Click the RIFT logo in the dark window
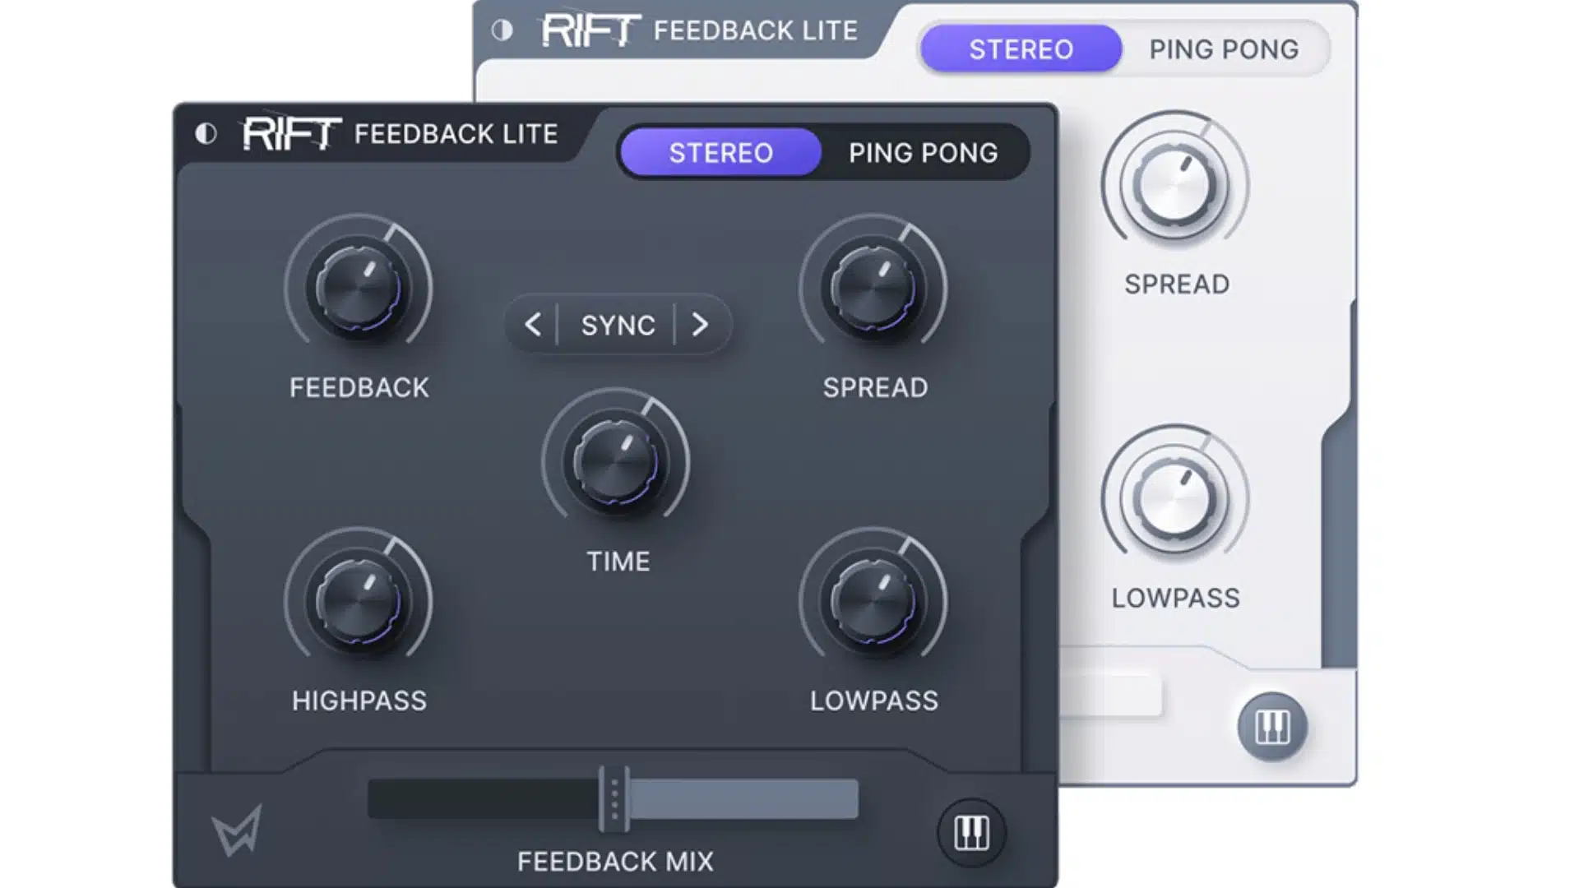This screenshot has width=1579, height=888. pos(292,132)
